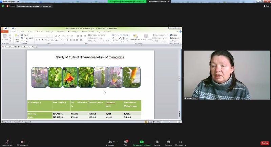Viewport: 271px width, 147px height.
Task: Click the red Leave meeting button
Action: [265, 143]
